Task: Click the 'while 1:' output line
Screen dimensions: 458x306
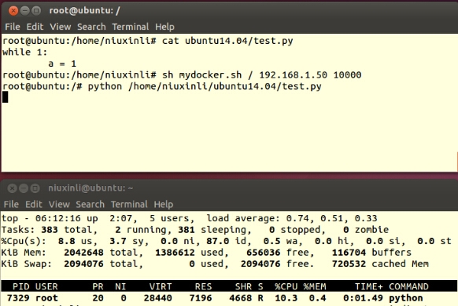Action: pyautogui.click(x=25, y=53)
